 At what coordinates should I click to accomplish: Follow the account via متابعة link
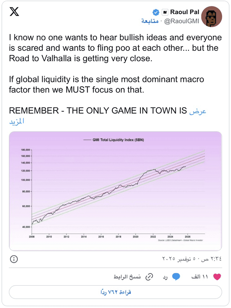pos(150,21)
